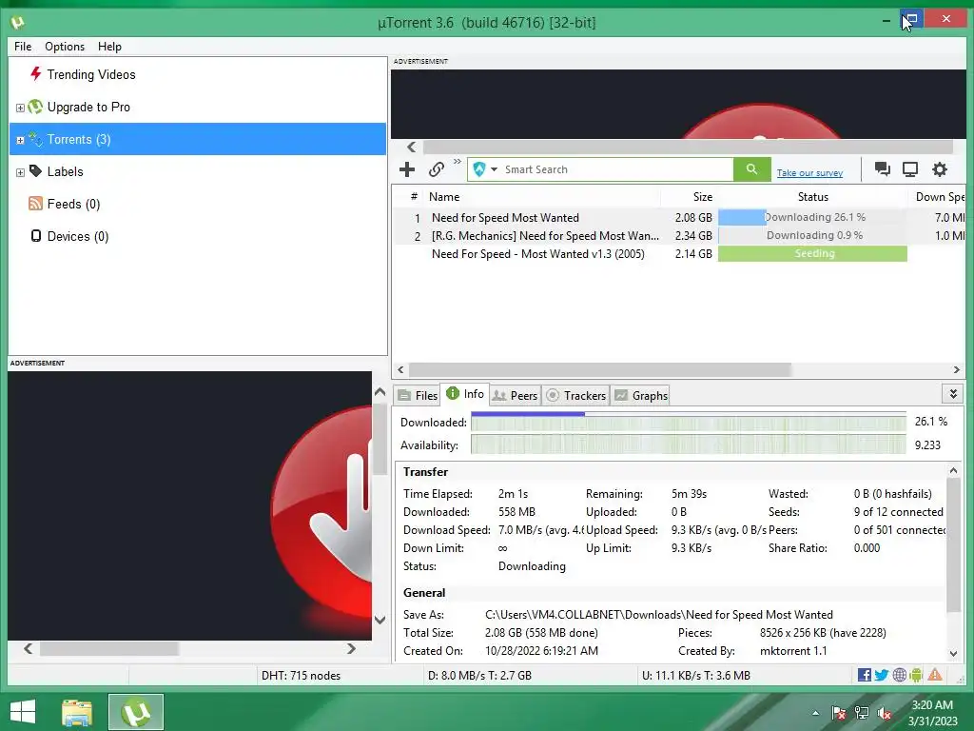Viewport: 974px width, 731px height.
Task: Open the search provider dropdown arrow
Action: click(x=495, y=169)
